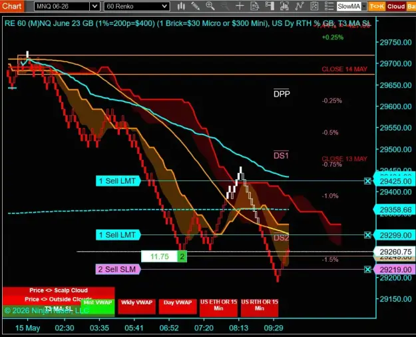Click the 09:29 time axis label
The width and height of the screenshot is (416, 337).
pos(274,328)
